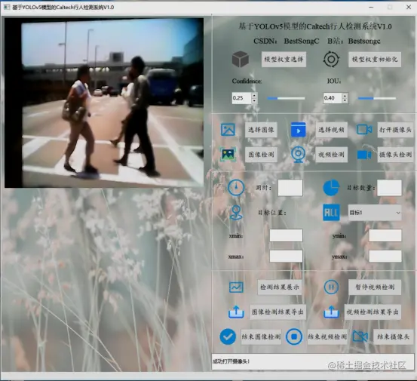Click the IOU value field showing 0.40

pyautogui.click(x=333, y=98)
